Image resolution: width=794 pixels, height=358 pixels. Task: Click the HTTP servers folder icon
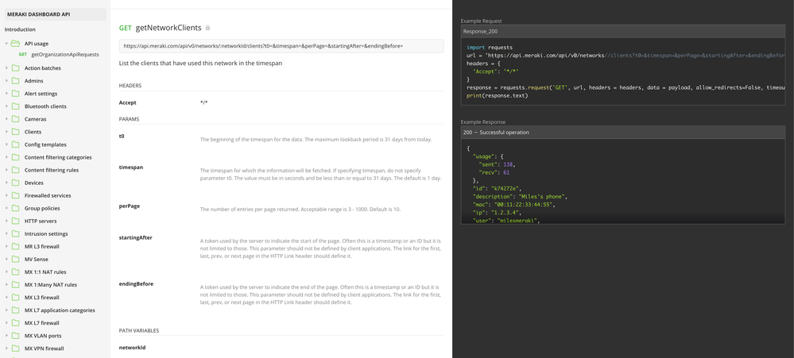coord(15,221)
